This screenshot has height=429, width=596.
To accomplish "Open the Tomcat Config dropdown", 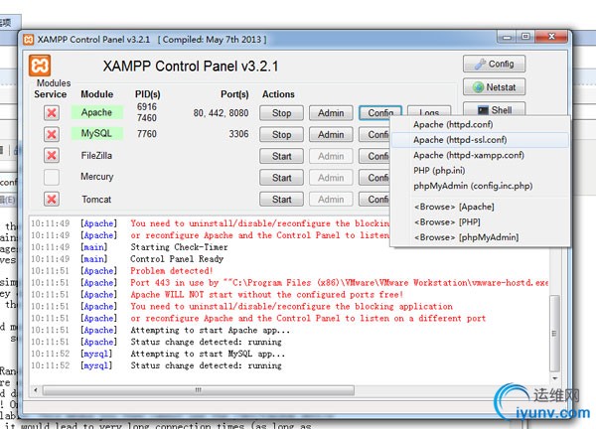I will pyautogui.click(x=374, y=200).
